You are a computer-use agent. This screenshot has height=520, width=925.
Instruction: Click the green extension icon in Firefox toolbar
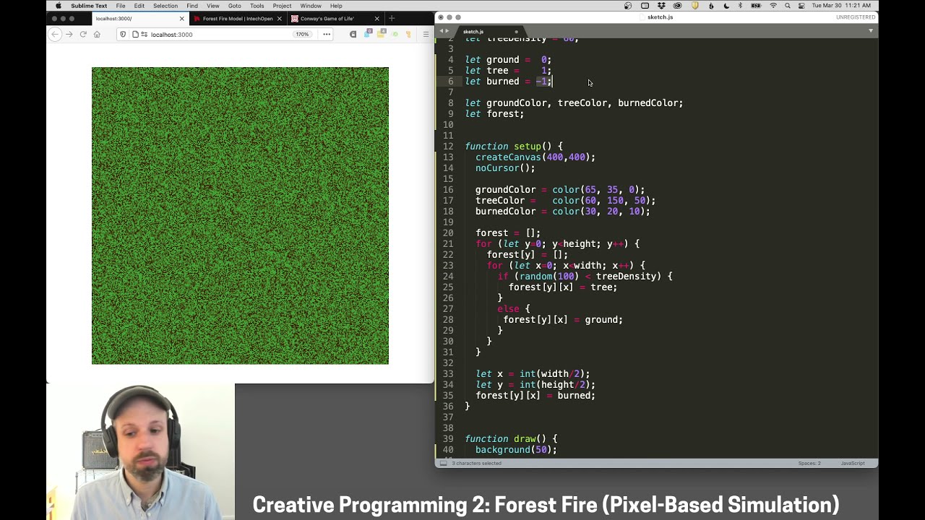[x=395, y=34]
